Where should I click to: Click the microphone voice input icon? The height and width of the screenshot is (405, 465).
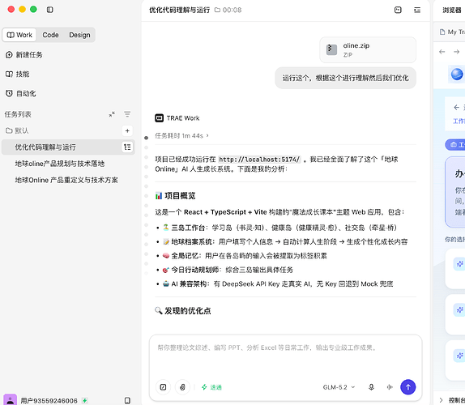click(x=371, y=387)
